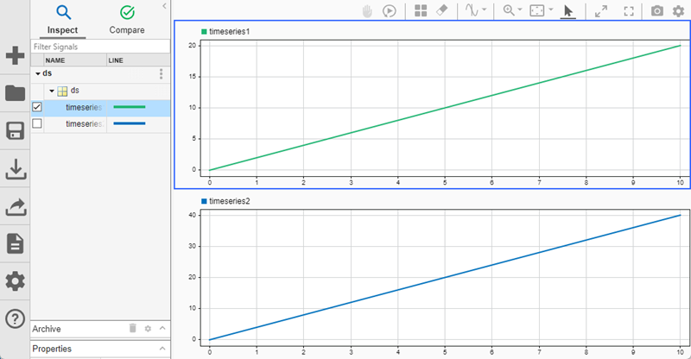Open the three-dot menu on ds run
Viewport: 691px width, 359px height.
[x=162, y=74]
